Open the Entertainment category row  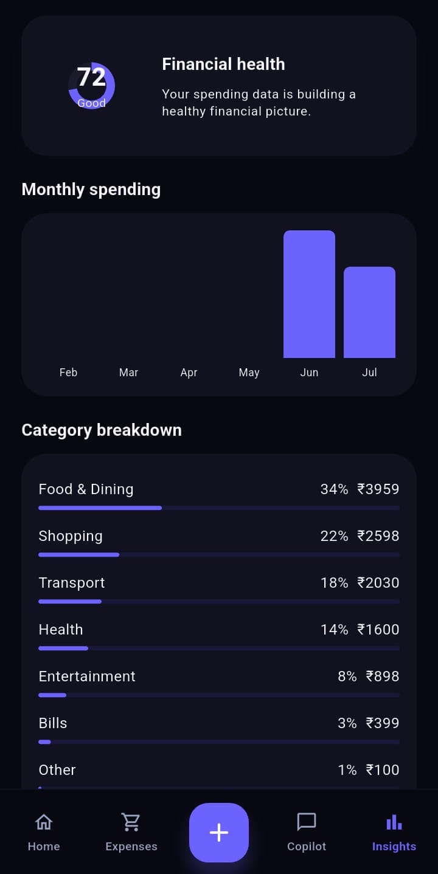(219, 683)
